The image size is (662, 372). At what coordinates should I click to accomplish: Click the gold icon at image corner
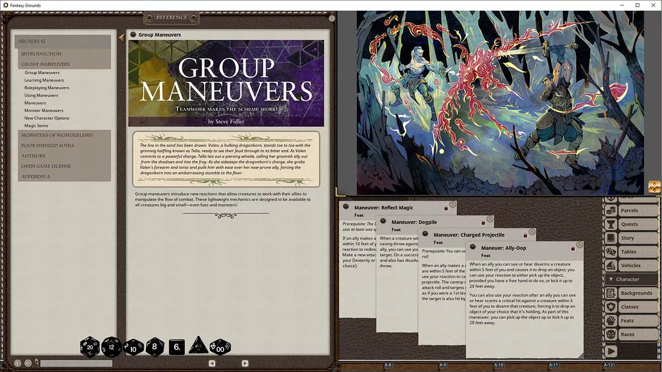click(654, 187)
